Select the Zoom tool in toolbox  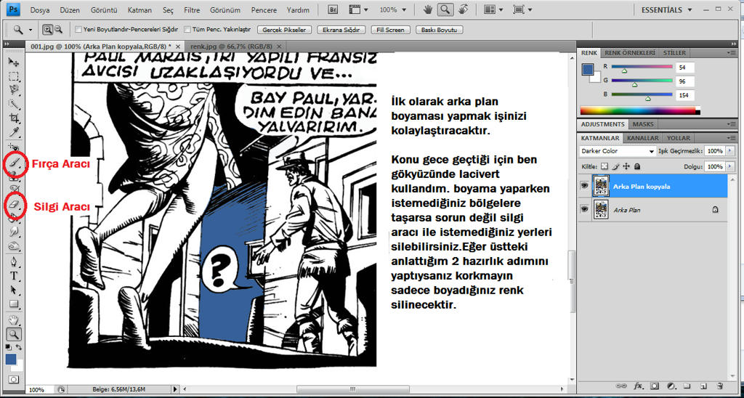coord(15,334)
